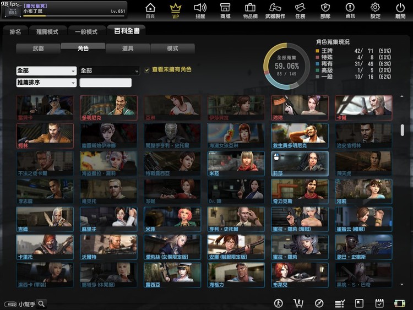
Task: Open 武器製作 weapon crafting icon
Action: click(x=275, y=10)
